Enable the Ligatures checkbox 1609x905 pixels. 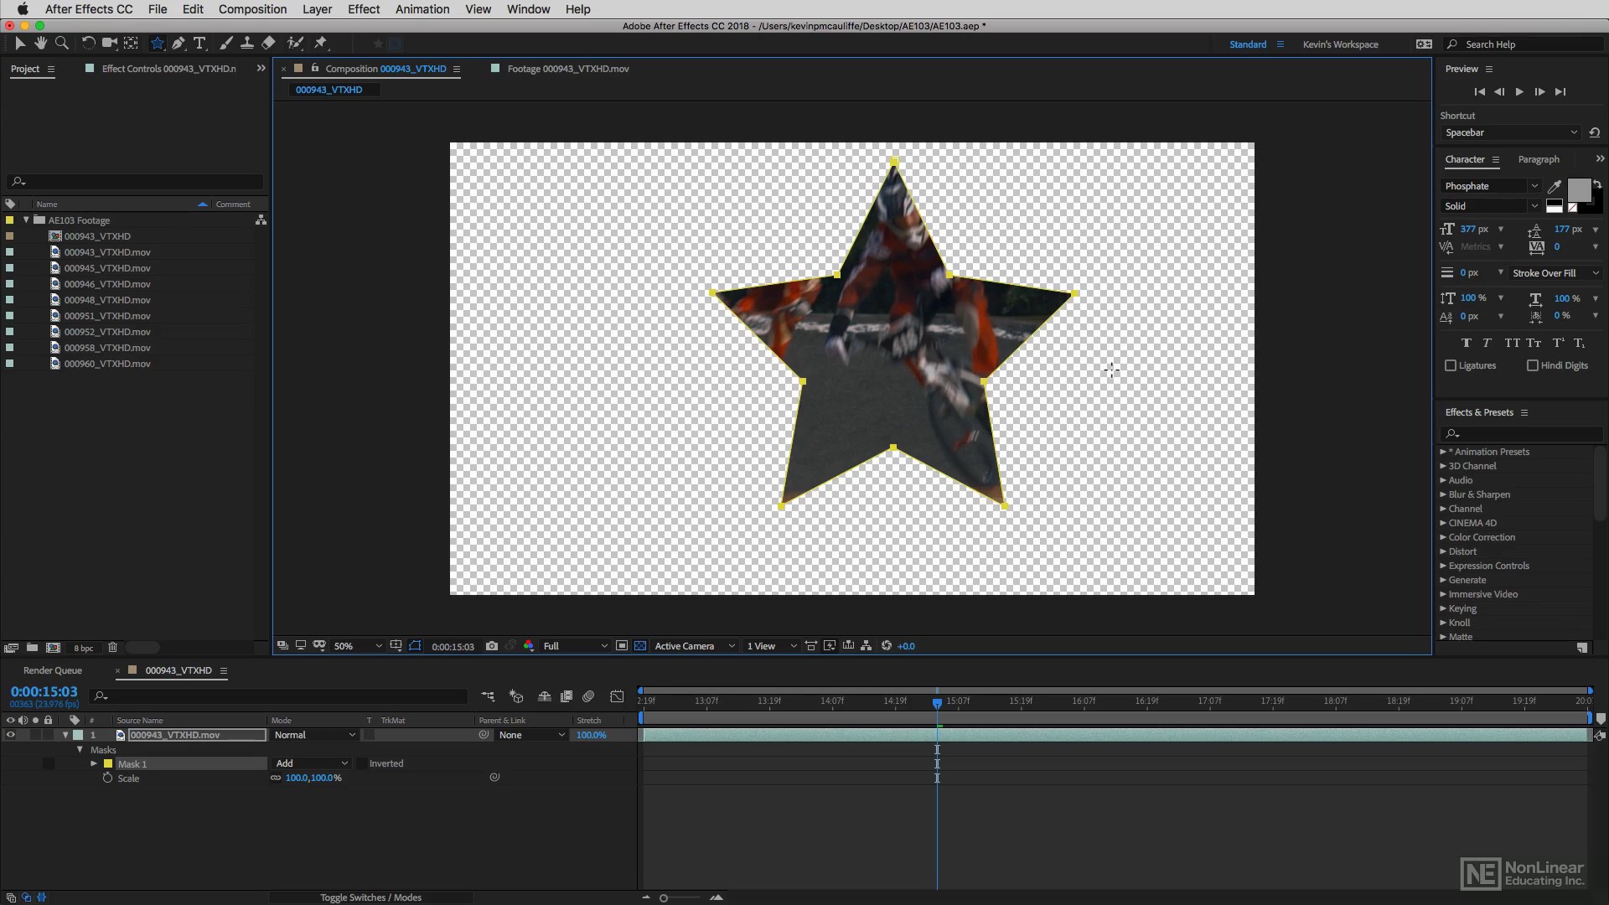tap(1451, 365)
